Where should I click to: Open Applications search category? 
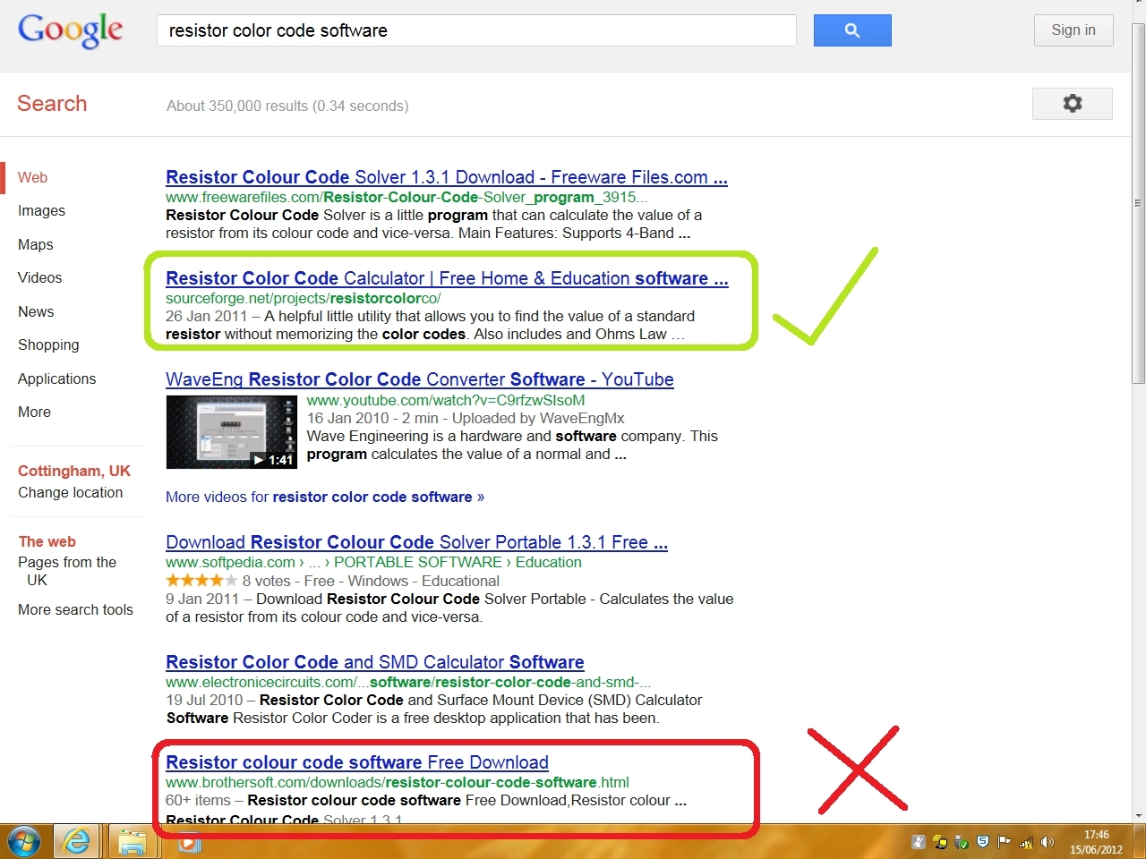click(56, 378)
